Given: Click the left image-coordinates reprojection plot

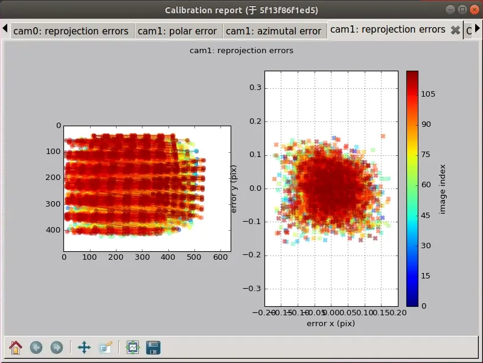Looking at the screenshot, I should [x=147, y=188].
